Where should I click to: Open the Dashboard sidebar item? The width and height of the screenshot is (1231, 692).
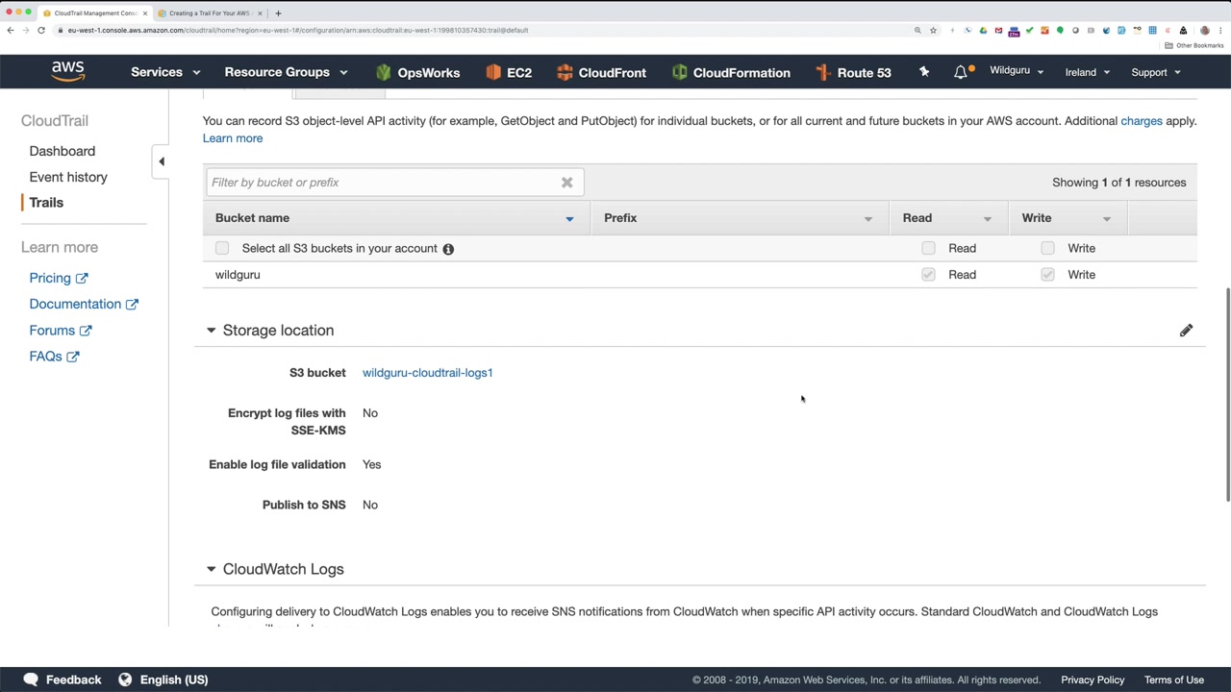(x=63, y=151)
